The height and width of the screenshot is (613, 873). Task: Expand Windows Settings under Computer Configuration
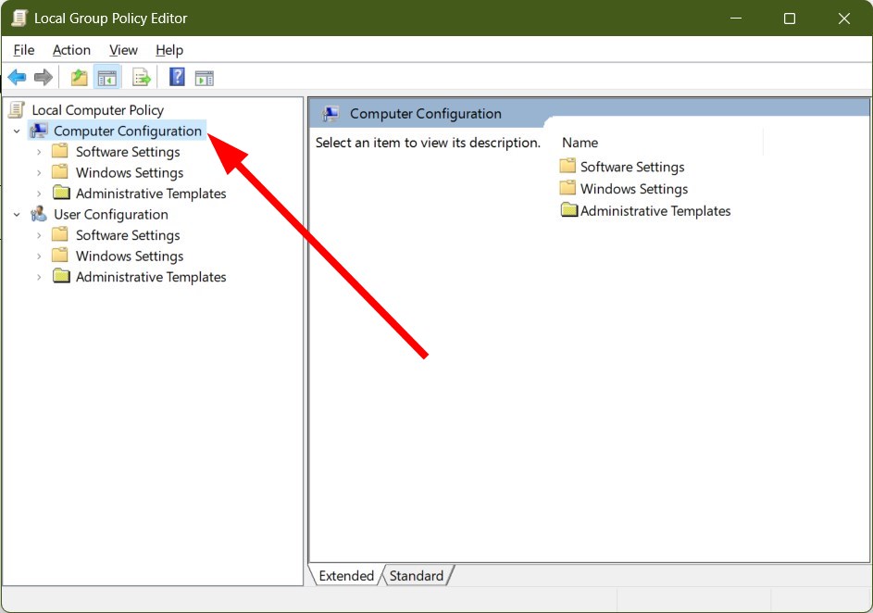pyautogui.click(x=38, y=172)
